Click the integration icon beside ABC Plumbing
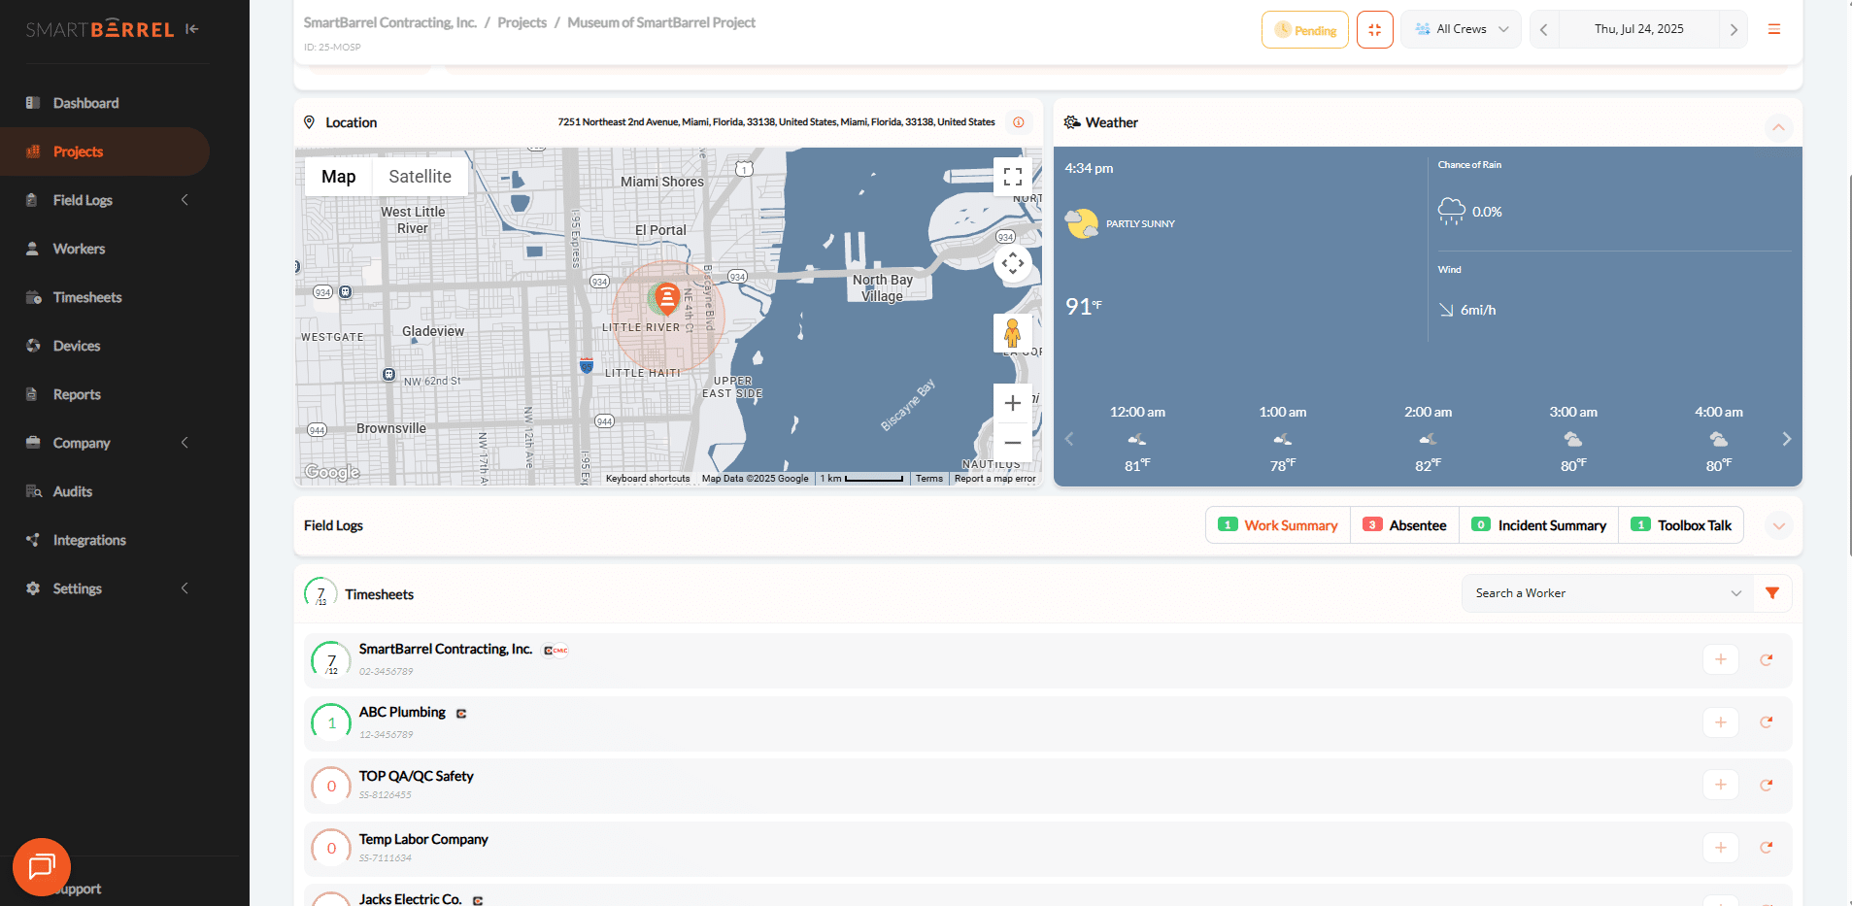Viewport: 1852px width, 906px height. tap(461, 714)
